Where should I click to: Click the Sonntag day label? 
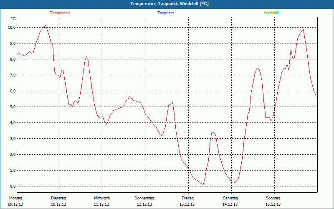coord(273,198)
